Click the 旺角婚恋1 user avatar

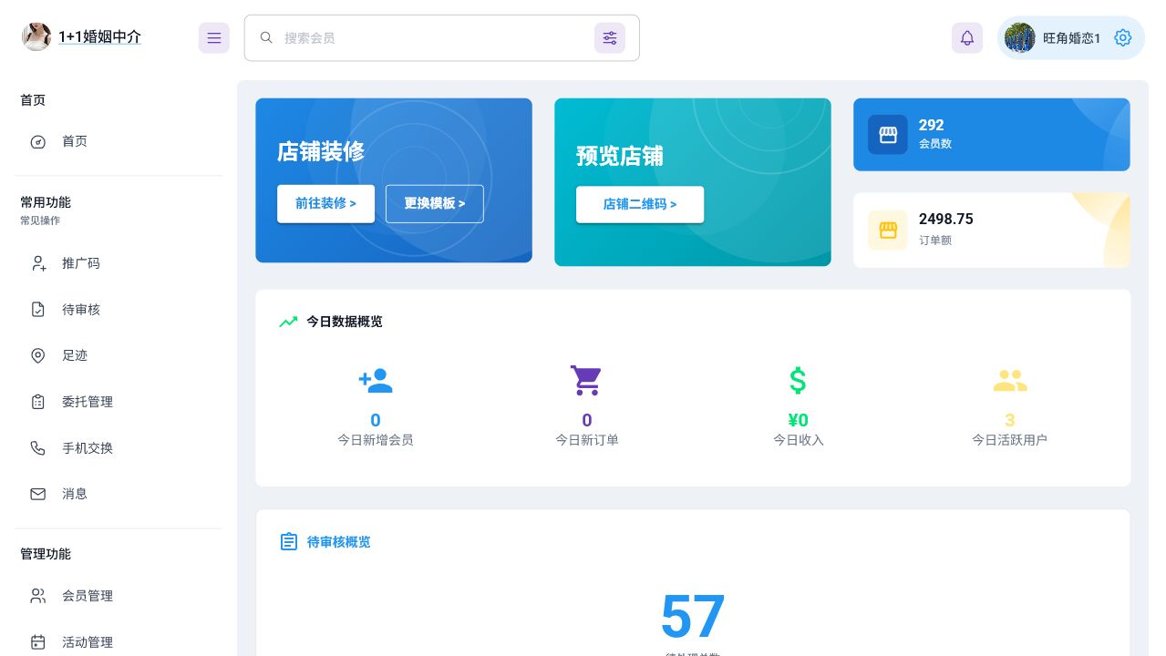(1019, 37)
